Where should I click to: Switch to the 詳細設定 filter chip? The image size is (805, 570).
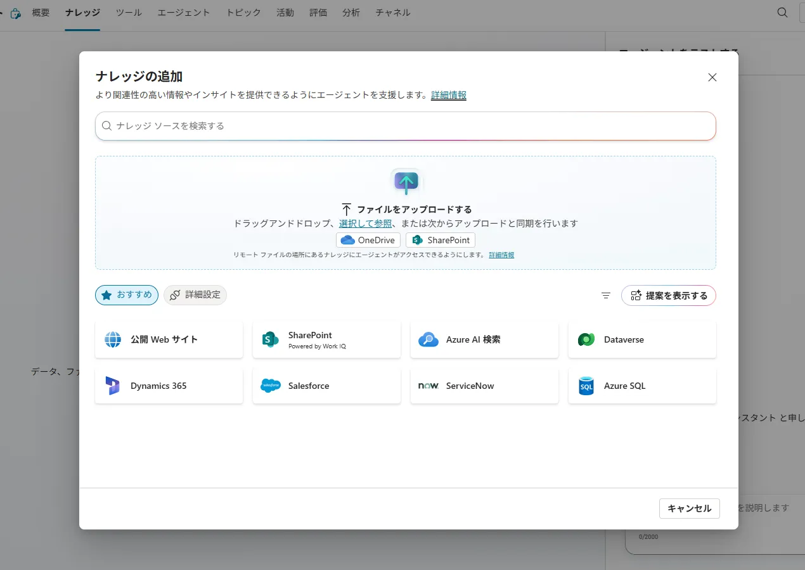point(195,295)
